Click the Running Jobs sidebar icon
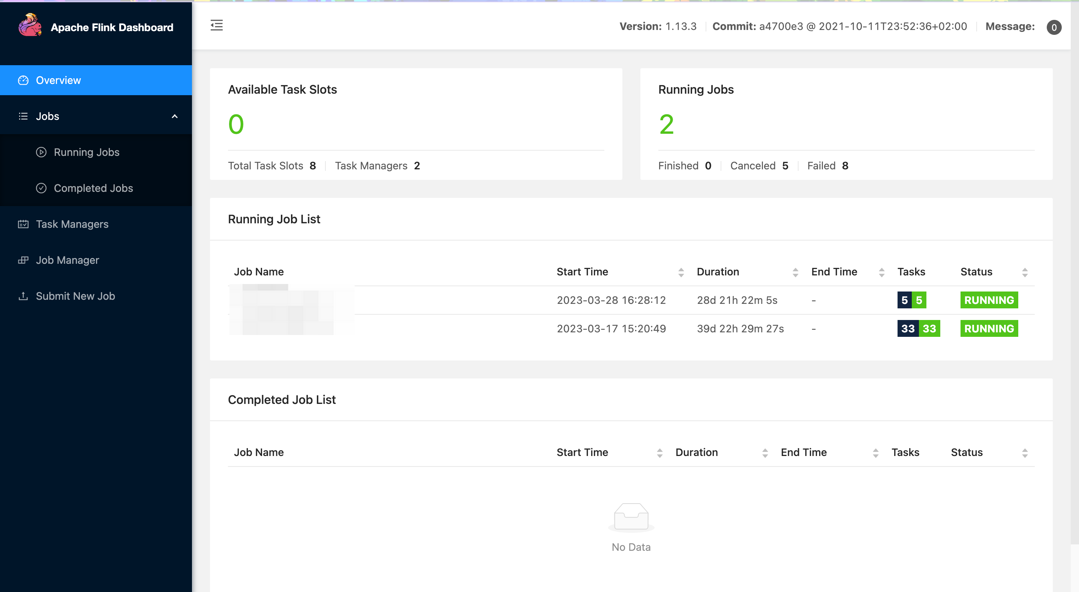 [x=41, y=152]
